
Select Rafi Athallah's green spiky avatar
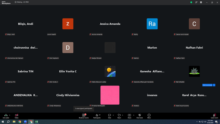pyautogui.click(x=194, y=71)
